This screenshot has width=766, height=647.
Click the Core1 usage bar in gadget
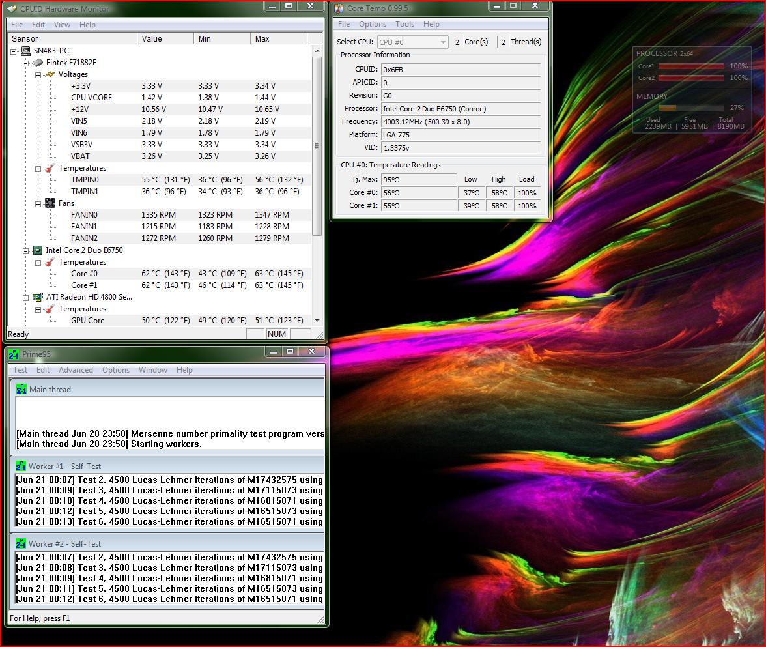pos(690,66)
